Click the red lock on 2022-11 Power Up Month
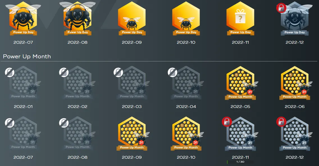Viewport: 319px width, 166px height. click(x=227, y=122)
